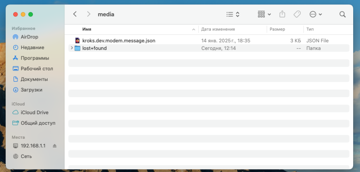Open AirDrop in the sidebar

tap(29, 37)
